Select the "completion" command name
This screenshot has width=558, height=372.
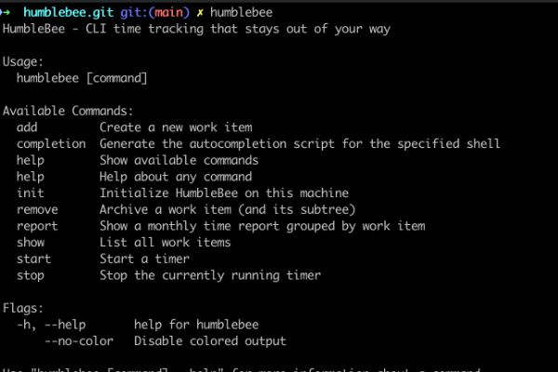pos(51,144)
